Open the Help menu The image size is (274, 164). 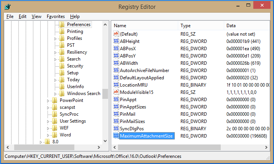(x=75, y=16)
